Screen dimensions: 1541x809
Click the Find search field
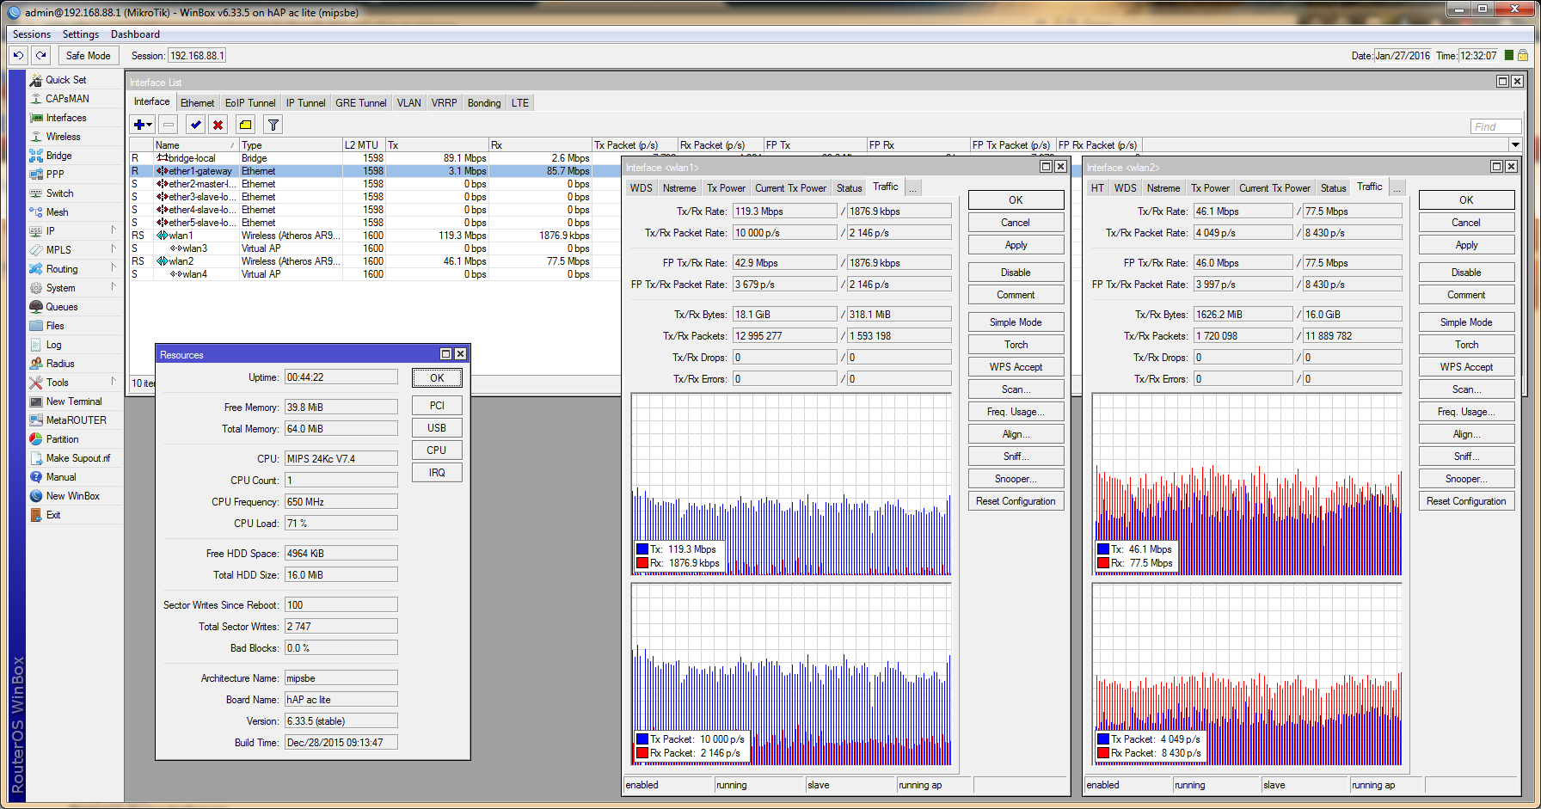point(1495,126)
